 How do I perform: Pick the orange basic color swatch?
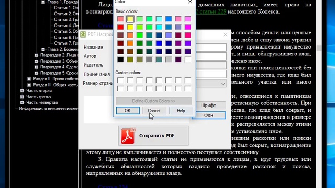[x=130, y=43]
